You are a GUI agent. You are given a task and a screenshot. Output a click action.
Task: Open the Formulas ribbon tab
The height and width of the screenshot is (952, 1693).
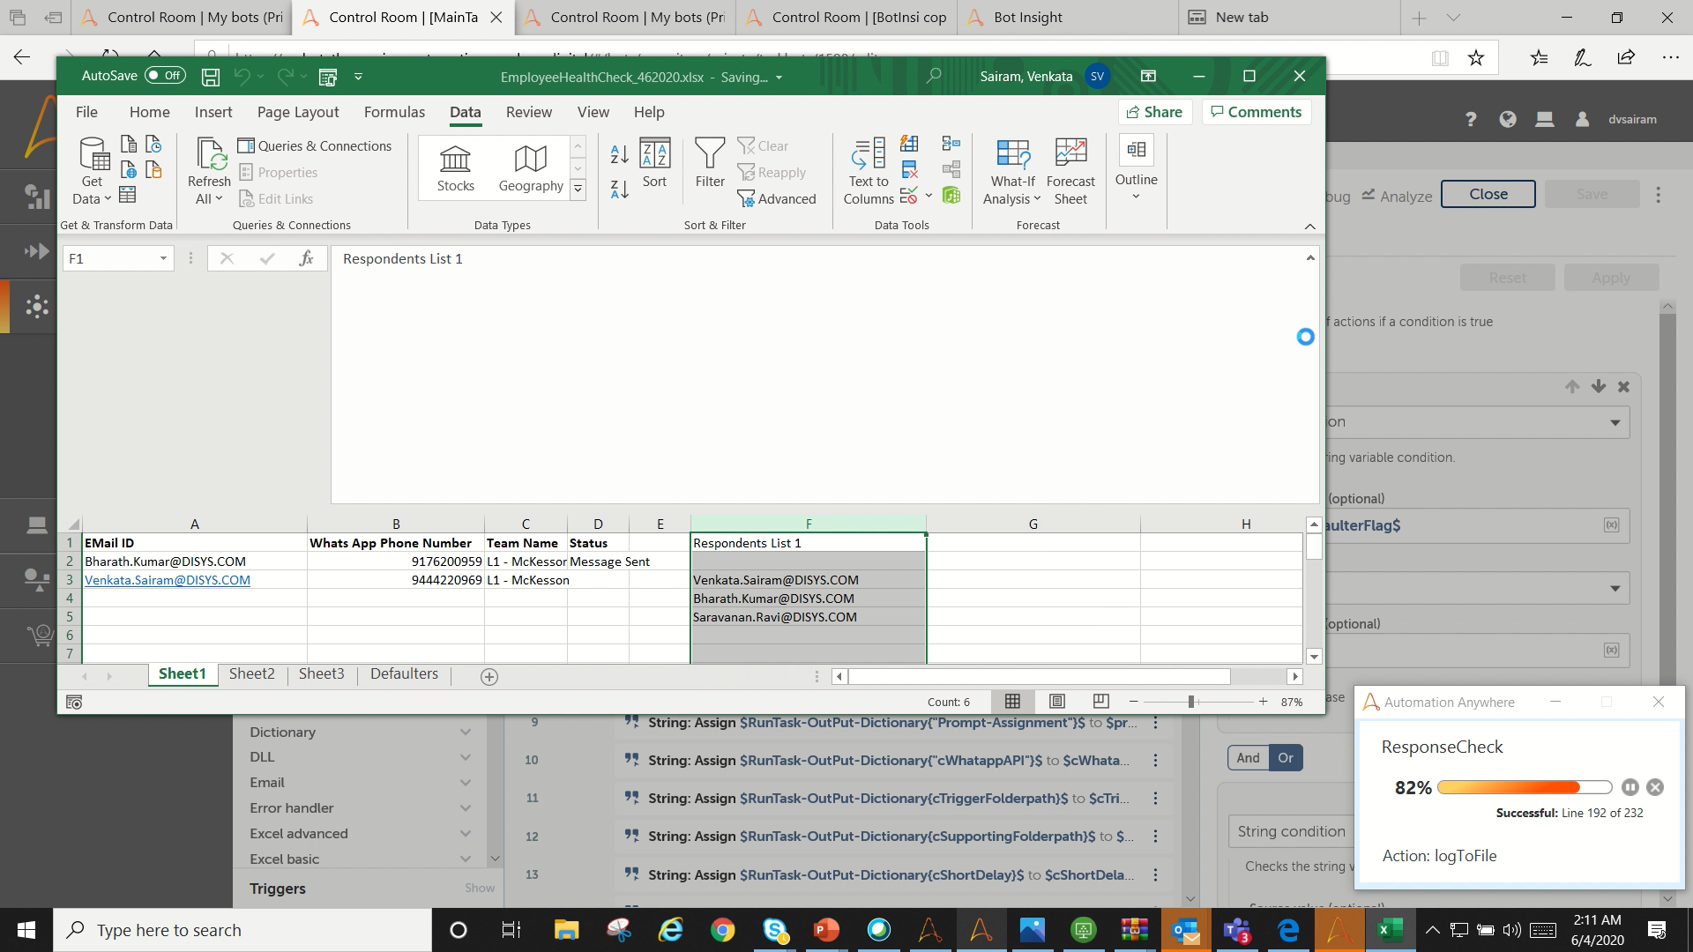(x=394, y=112)
